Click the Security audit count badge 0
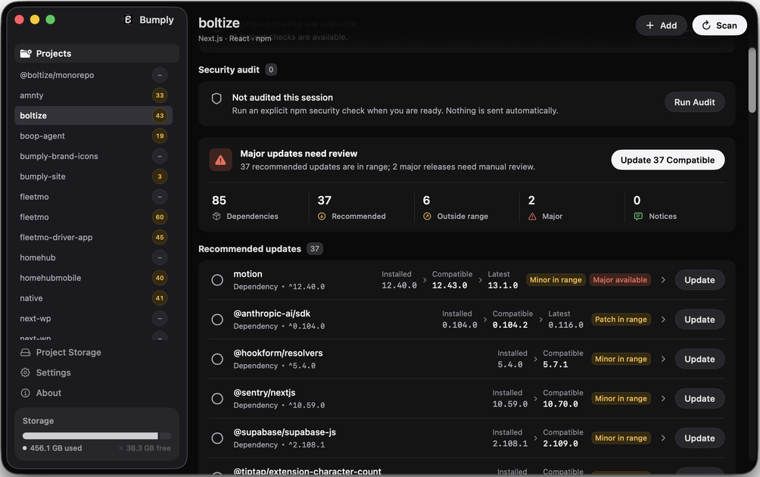 [x=271, y=70]
